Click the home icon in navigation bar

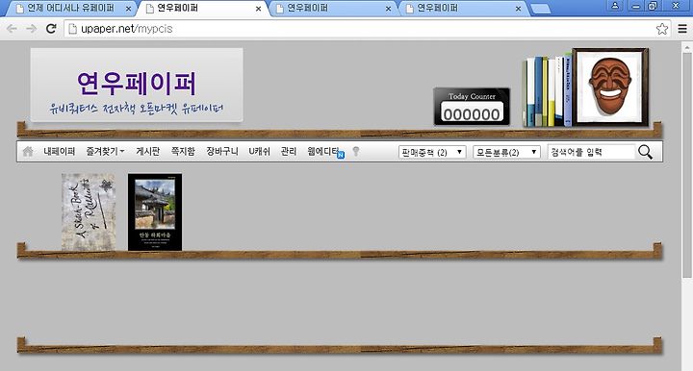28,151
